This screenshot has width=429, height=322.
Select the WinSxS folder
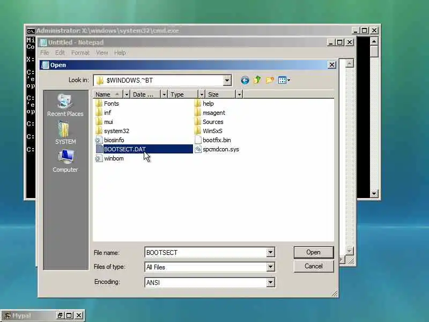(209, 131)
